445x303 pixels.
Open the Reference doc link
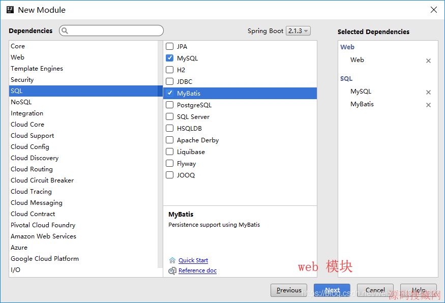(x=197, y=270)
